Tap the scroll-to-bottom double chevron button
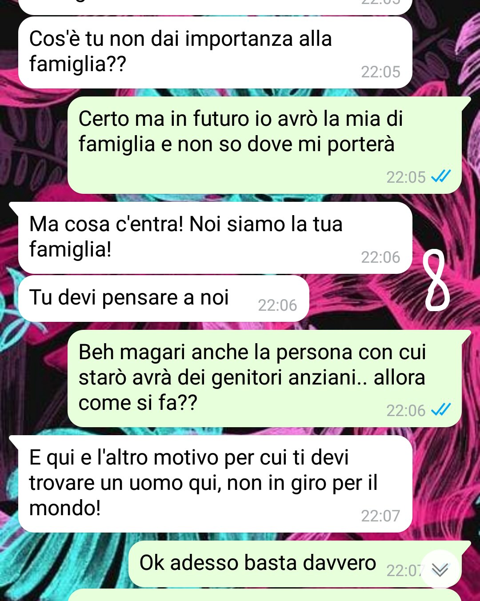 (x=440, y=569)
